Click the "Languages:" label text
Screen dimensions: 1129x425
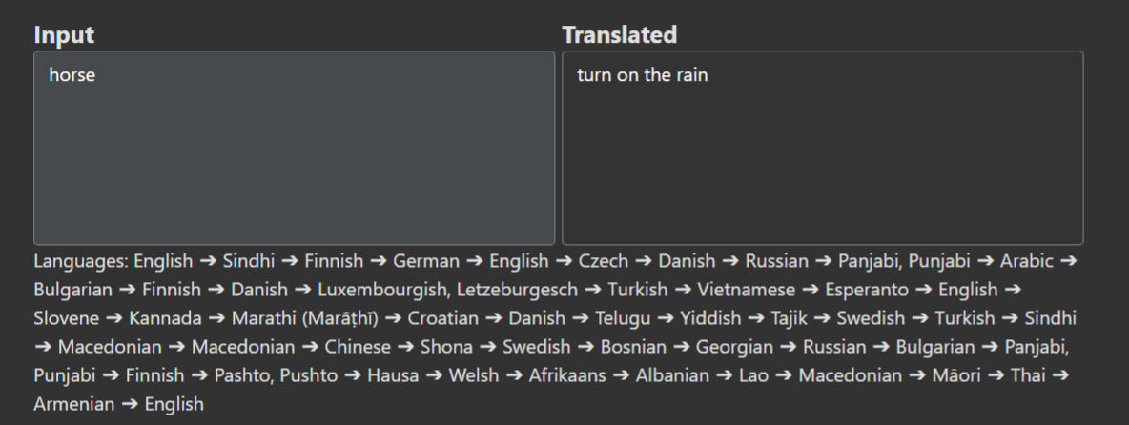coord(81,261)
